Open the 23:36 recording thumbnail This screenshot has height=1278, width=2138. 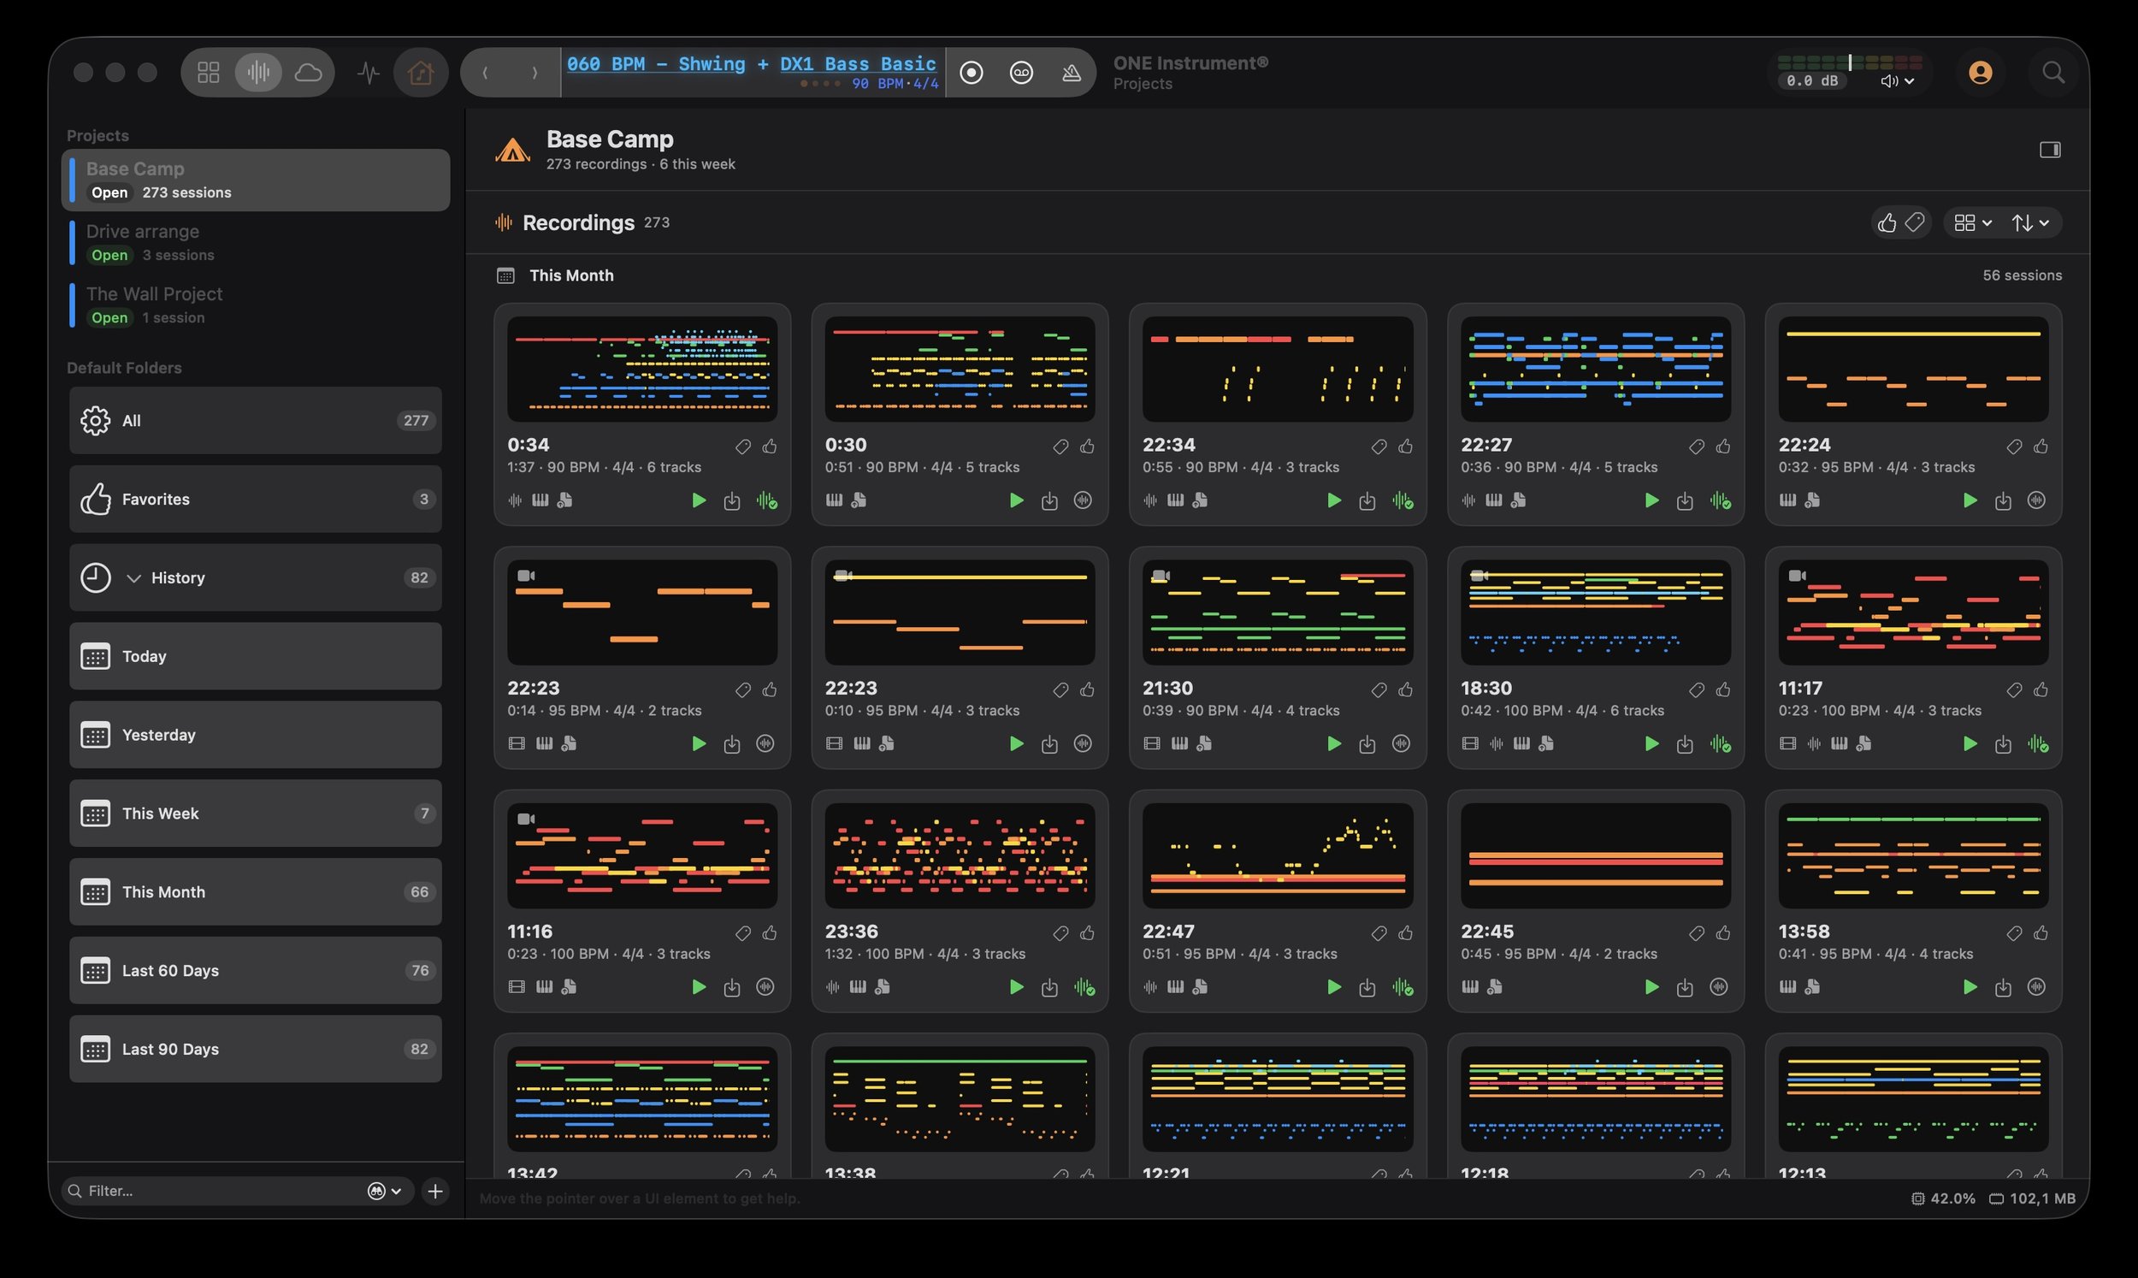[960, 855]
